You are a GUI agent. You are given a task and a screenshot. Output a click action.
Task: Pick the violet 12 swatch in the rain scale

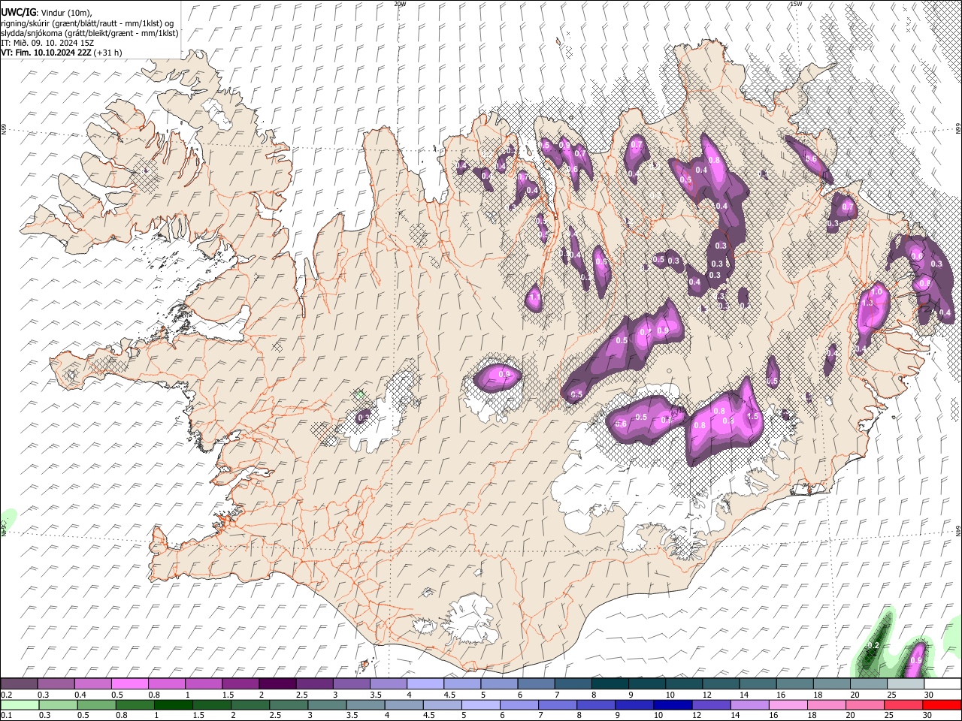(711, 704)
